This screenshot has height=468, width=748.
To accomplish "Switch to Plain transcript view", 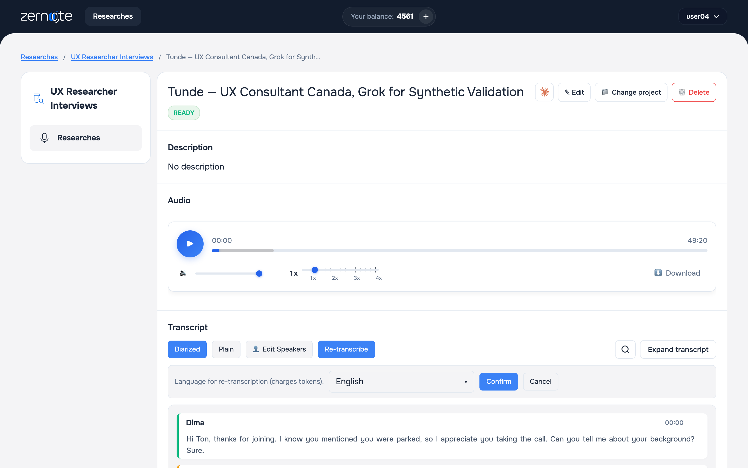I will (226, 349).
